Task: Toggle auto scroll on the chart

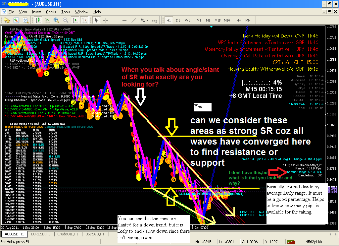Action: click(74, 20)
